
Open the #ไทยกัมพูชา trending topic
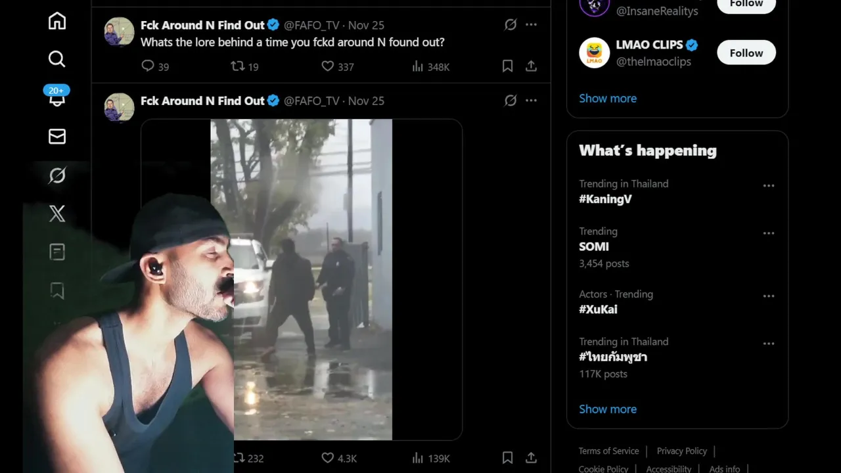(613, 357)
